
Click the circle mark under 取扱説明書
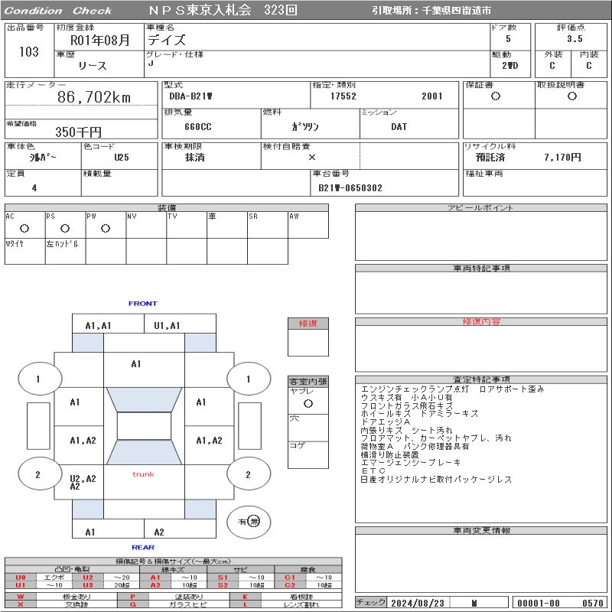[x=572, y=96]
